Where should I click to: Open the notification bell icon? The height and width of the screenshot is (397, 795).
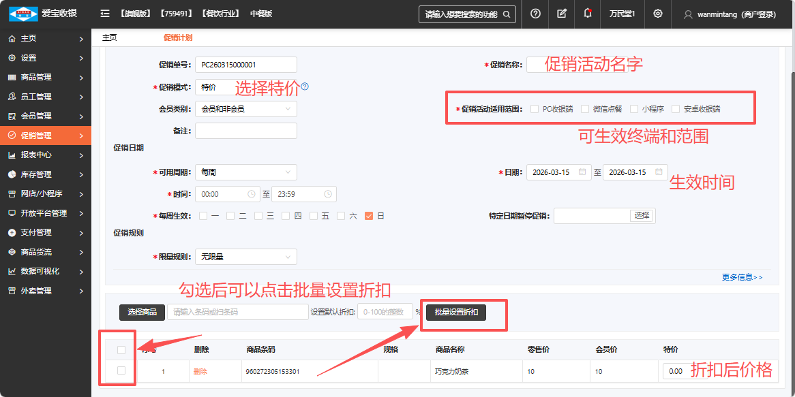[x=588, y=14]
